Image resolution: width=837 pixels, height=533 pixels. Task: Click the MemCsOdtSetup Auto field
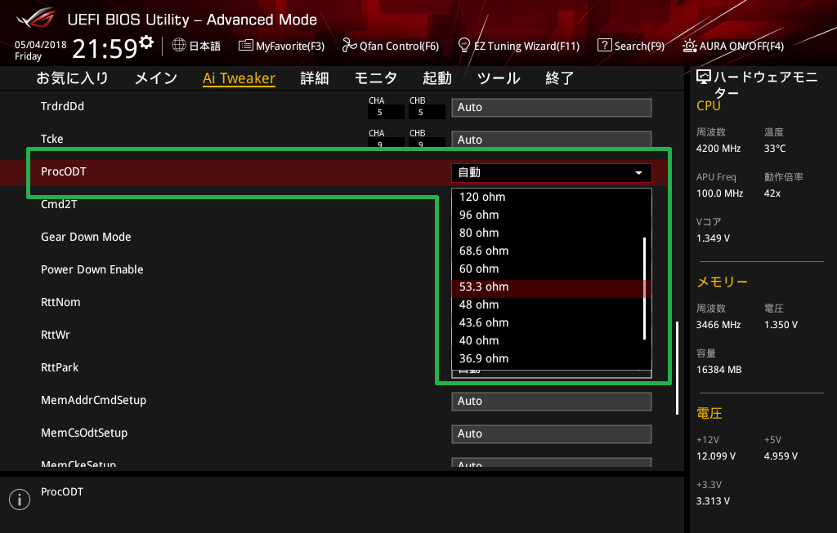[552, 434]
